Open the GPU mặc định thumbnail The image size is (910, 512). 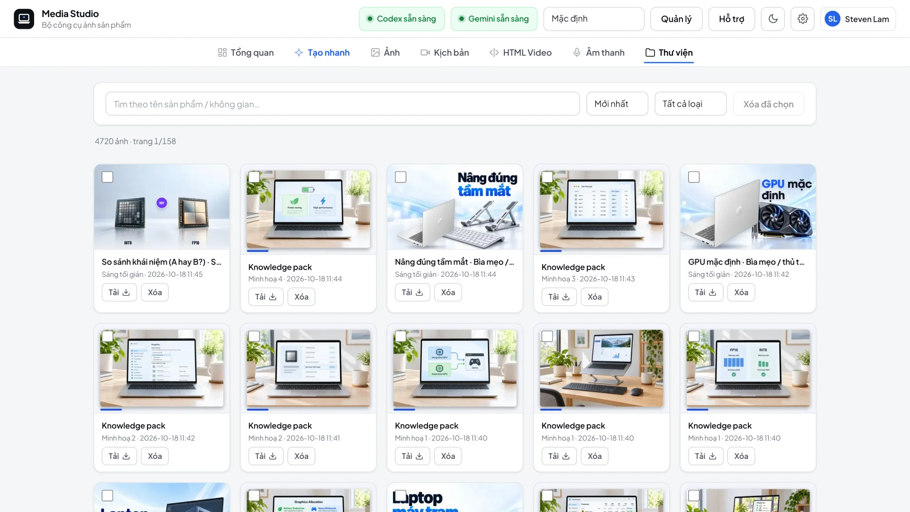[x=748, y=207]
